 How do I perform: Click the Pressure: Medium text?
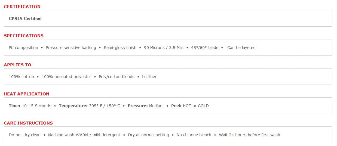click(145, 106)
